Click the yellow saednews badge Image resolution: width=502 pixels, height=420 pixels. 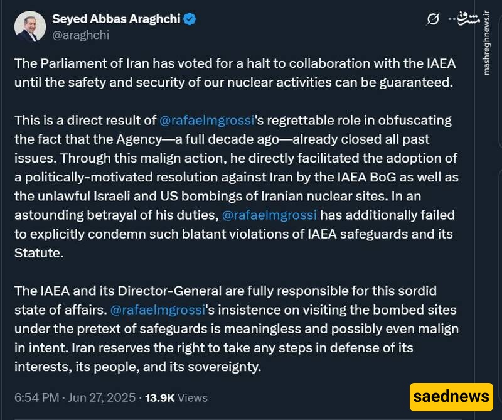(x=451, y=397)
